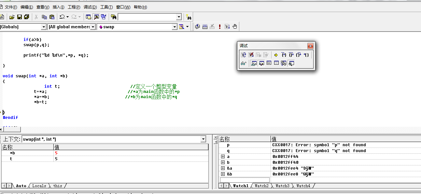The width and height of the screenshot is (421, 194).
Task: Open the 调试(D) menu
Action: tap(90, 7)
